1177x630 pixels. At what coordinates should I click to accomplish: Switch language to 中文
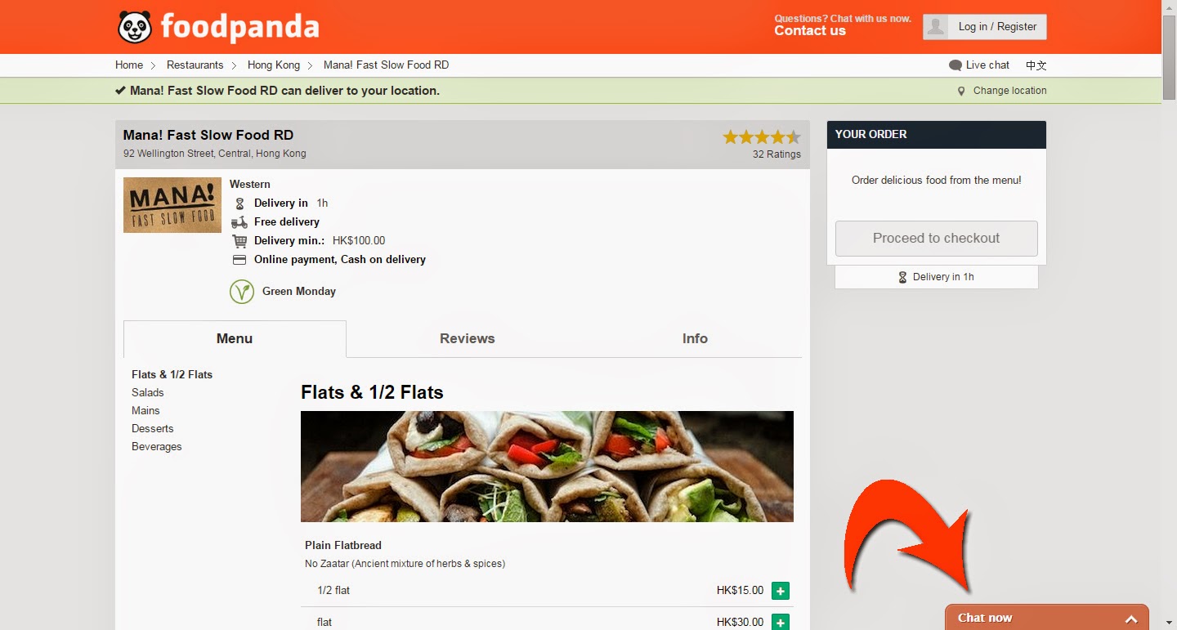1036,65
